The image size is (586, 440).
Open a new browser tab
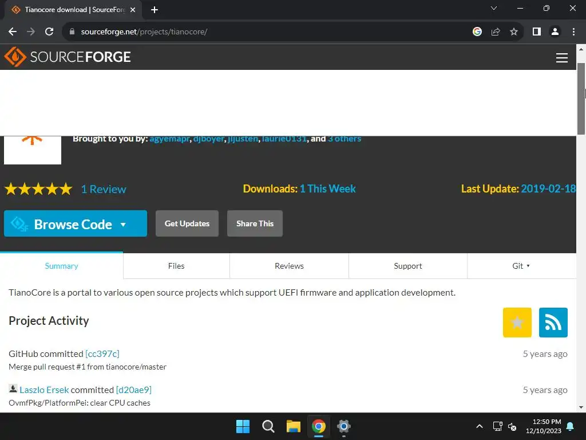pos(155,10)
